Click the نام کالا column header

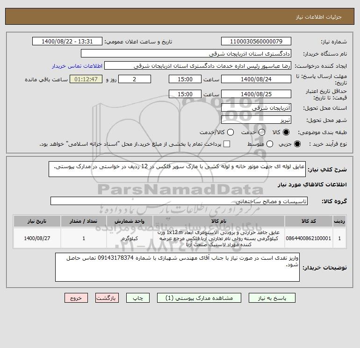219,221
